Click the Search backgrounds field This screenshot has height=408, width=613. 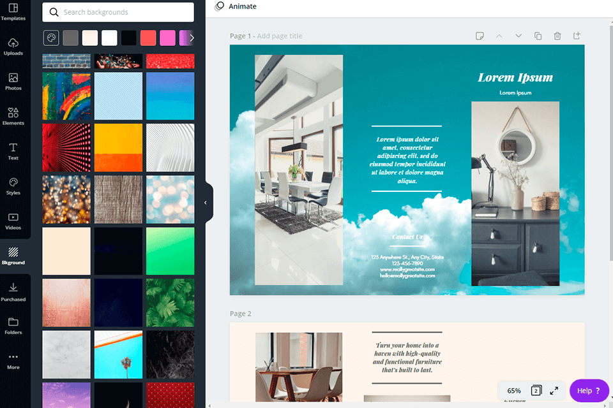(117, 12)
